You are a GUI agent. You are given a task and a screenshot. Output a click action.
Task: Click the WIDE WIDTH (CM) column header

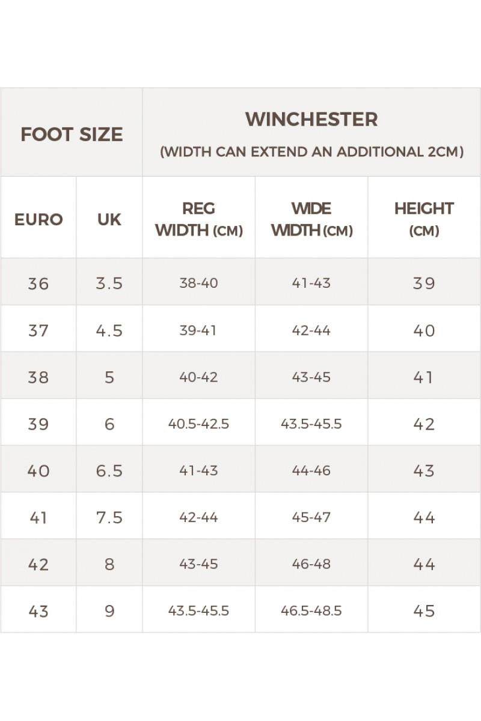[311, 219]
